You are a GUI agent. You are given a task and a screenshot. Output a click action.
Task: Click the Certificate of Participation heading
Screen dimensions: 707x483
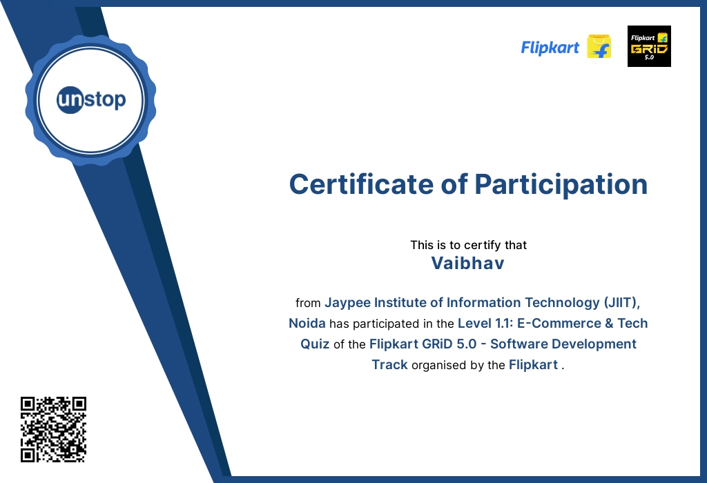(468, 184)
